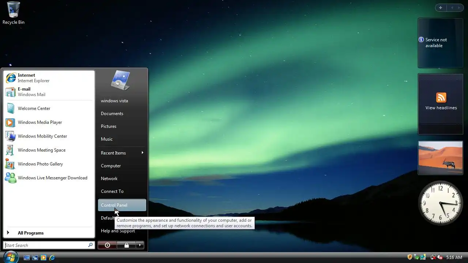
Task: Click the search magnifier in Start Search
Action: click(x=90, y=245)
